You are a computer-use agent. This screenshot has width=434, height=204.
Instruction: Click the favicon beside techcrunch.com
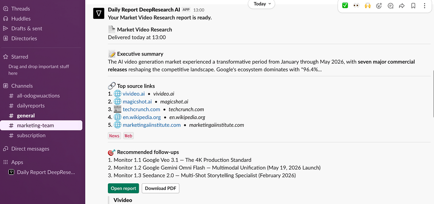(117, 109)
